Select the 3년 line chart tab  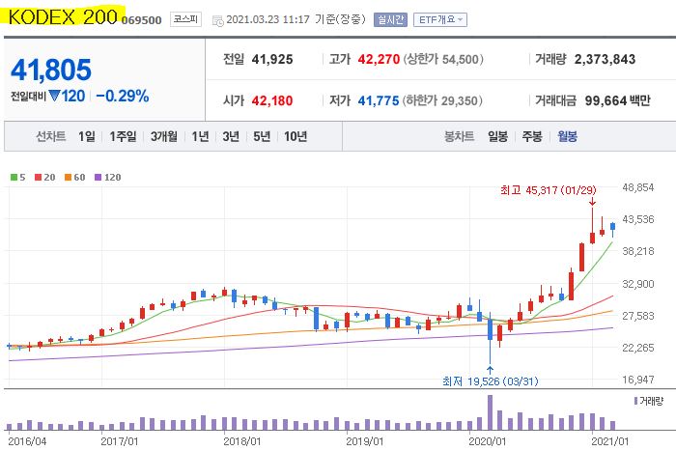point(231,137)
